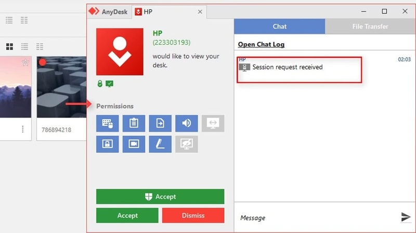
Task: Dismiss the session request
Action: coord(193,215)
